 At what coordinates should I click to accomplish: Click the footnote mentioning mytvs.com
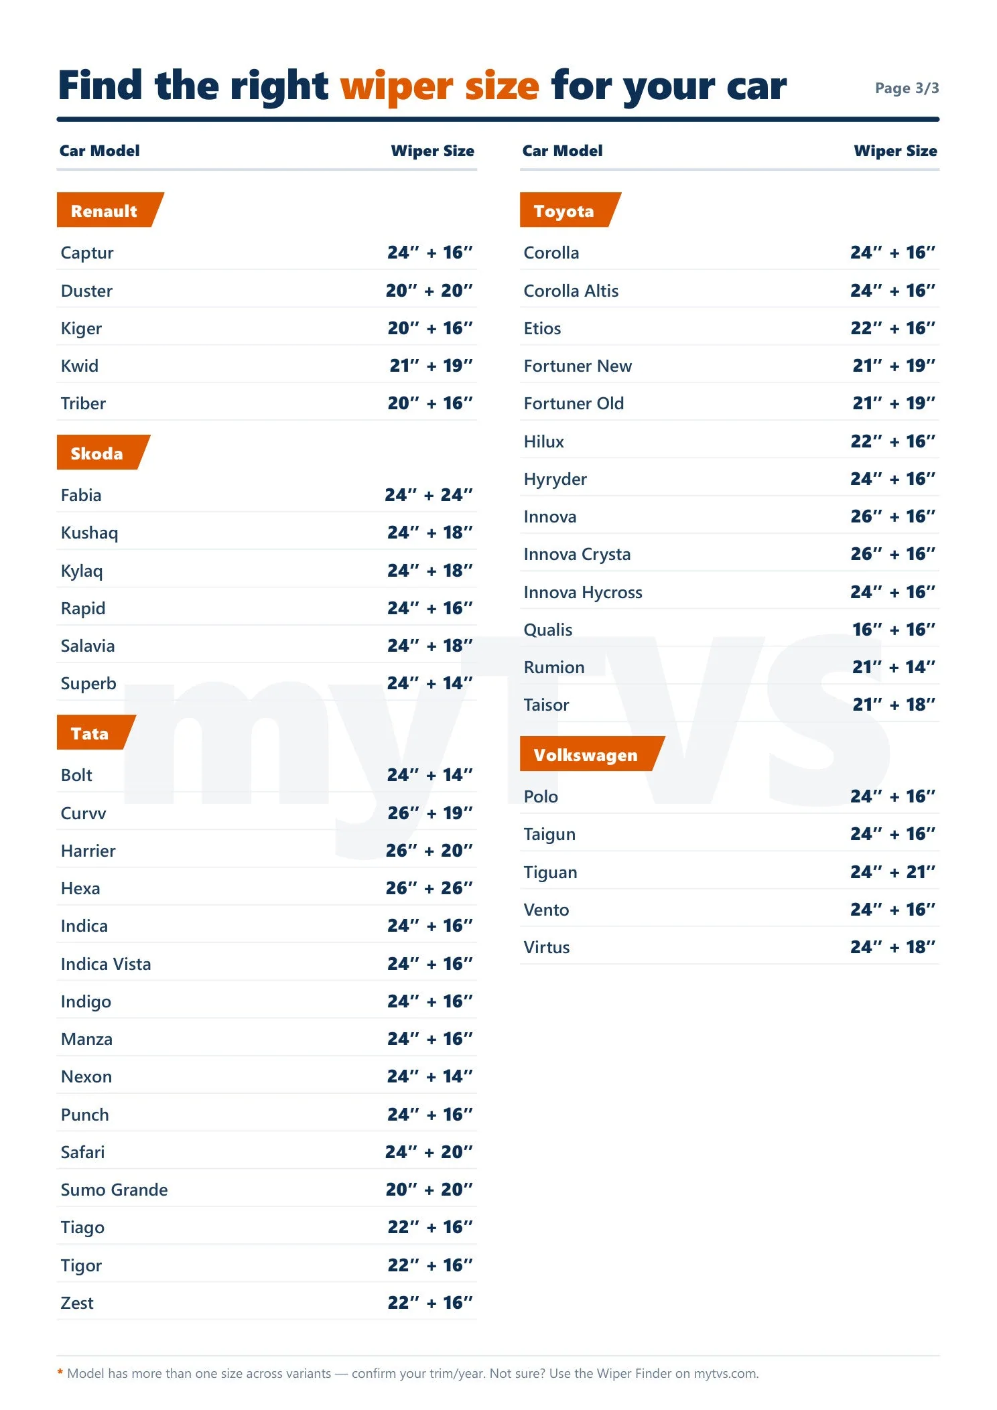tap(408, 1373)
